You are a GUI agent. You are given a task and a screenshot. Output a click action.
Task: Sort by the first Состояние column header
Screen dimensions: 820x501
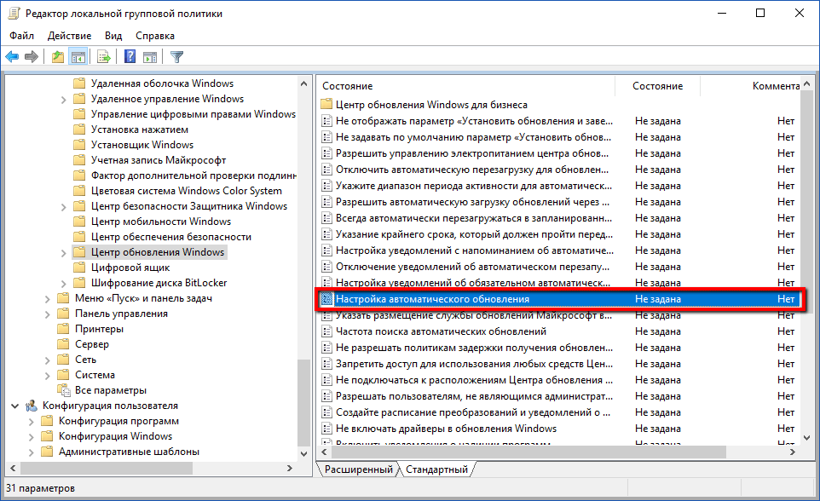pos(465,86)
